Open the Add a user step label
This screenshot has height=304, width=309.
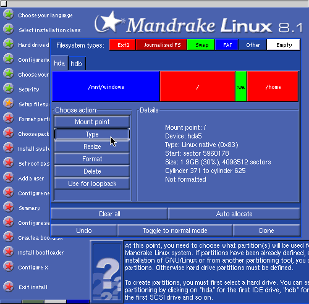click(31, 179)
